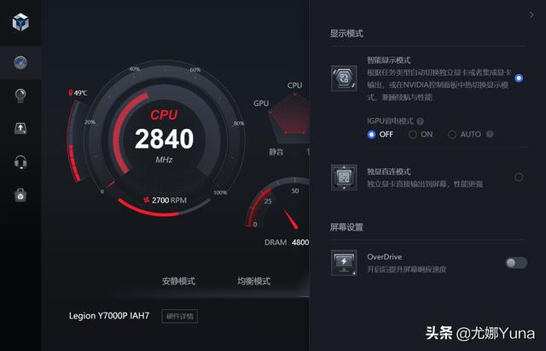Click the 硬件详情 hardware details button
This screenshot has width=546, height=351.
point(180,316)
